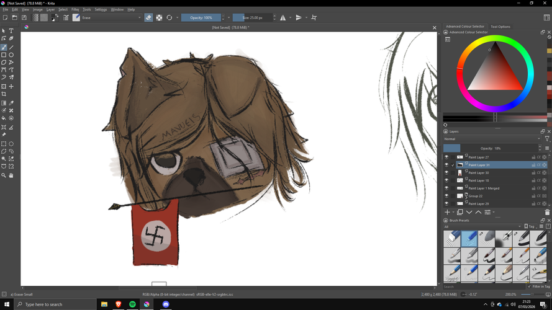Duplicate the selected layer
552x310 pixels.
[x=459, y=212]
